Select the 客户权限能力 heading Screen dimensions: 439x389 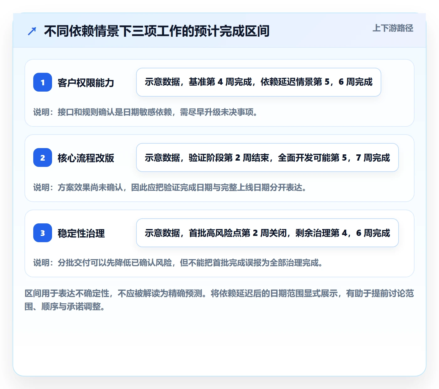click(86, 83)
